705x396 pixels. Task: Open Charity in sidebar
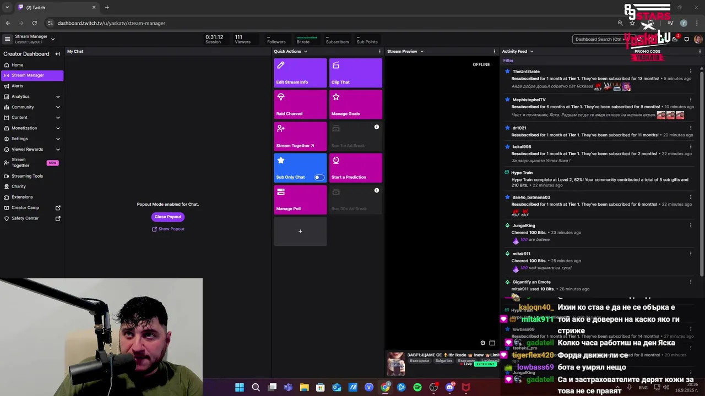31,186
